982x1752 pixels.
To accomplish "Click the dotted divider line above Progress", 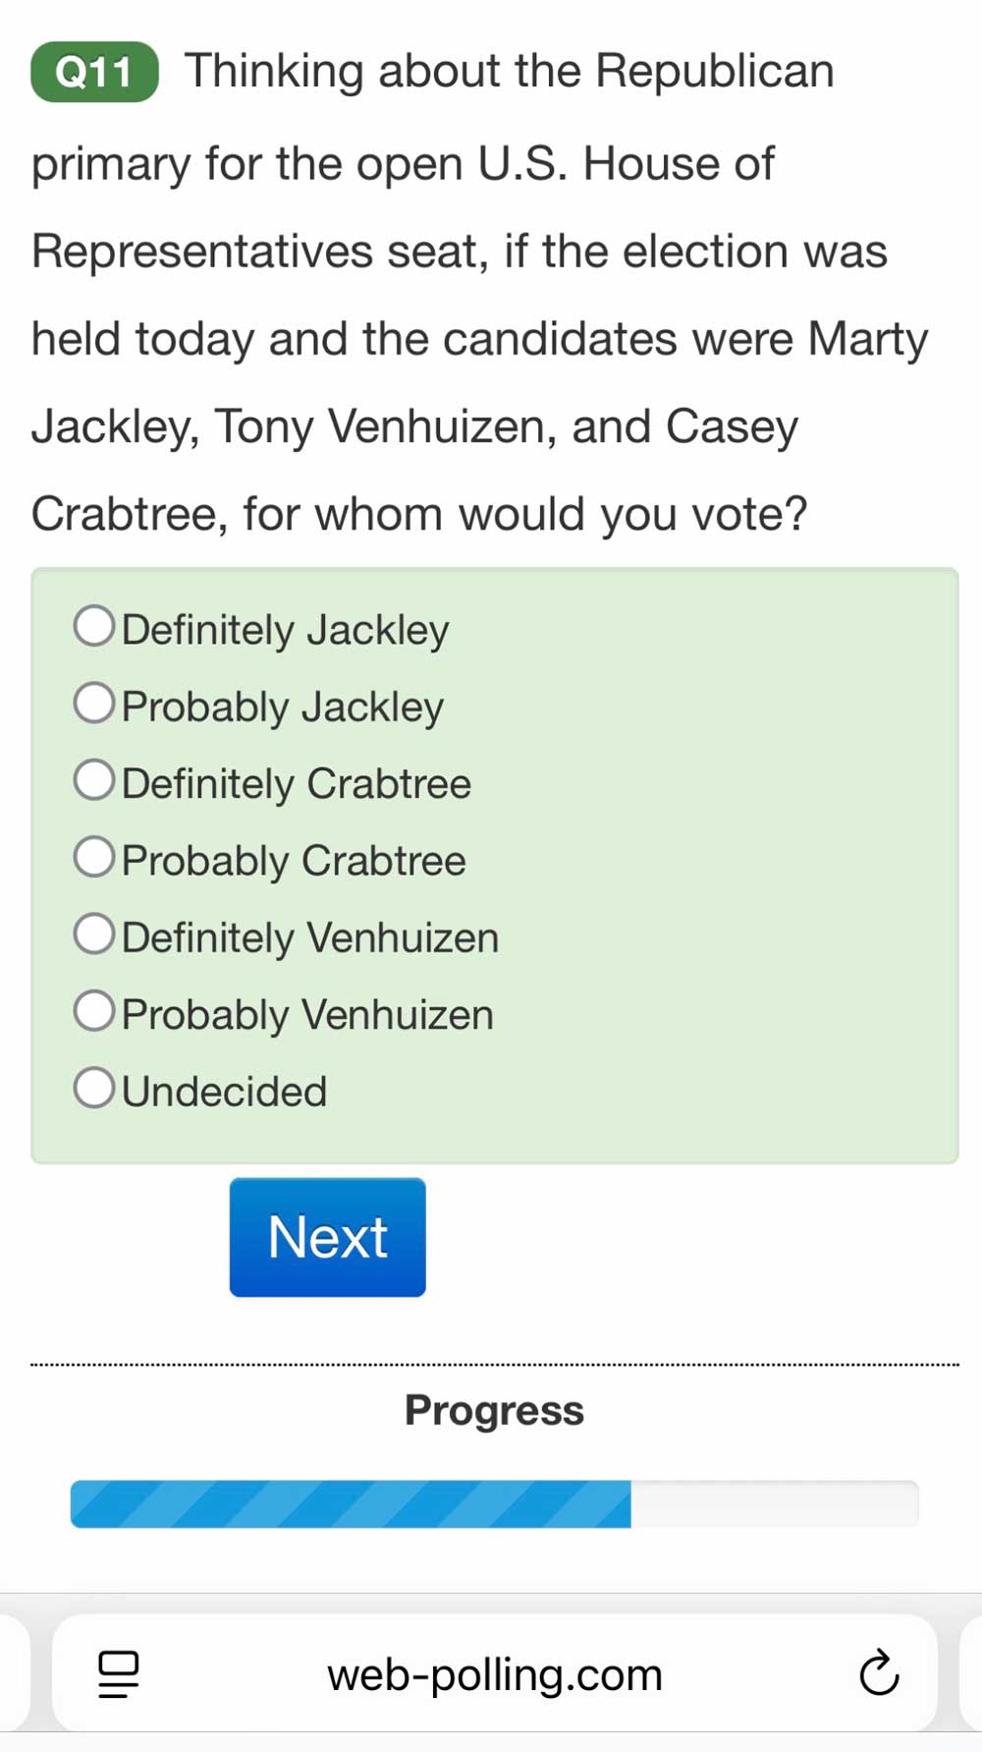I will click(495, 1364).
